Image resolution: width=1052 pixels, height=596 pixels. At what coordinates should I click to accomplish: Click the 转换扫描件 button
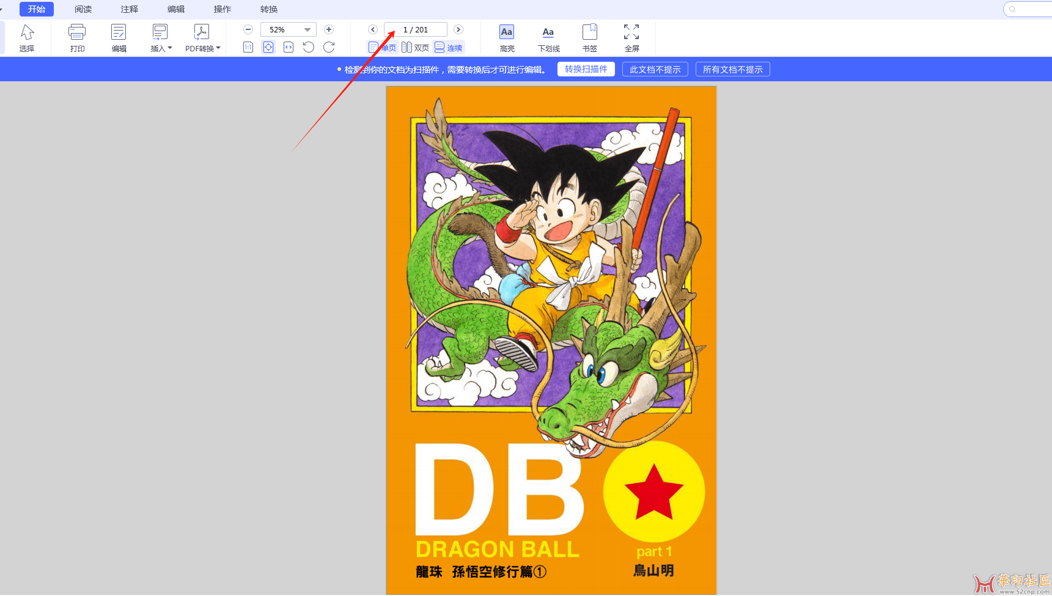[x=586, y=69]
